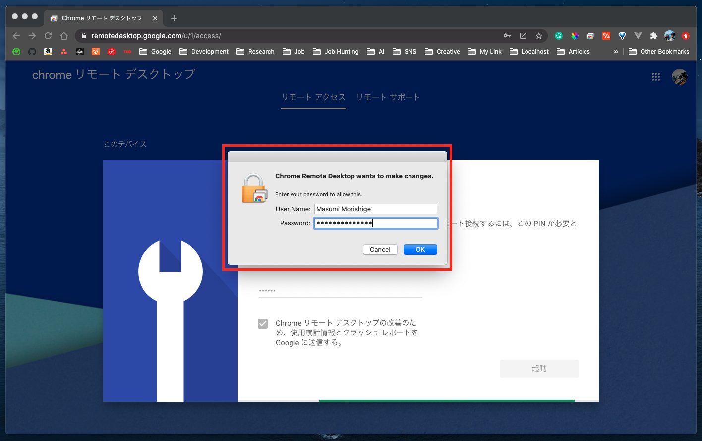
Task: Click the chrome リモート デスクトップ page title
Action: tap(114, 75)
